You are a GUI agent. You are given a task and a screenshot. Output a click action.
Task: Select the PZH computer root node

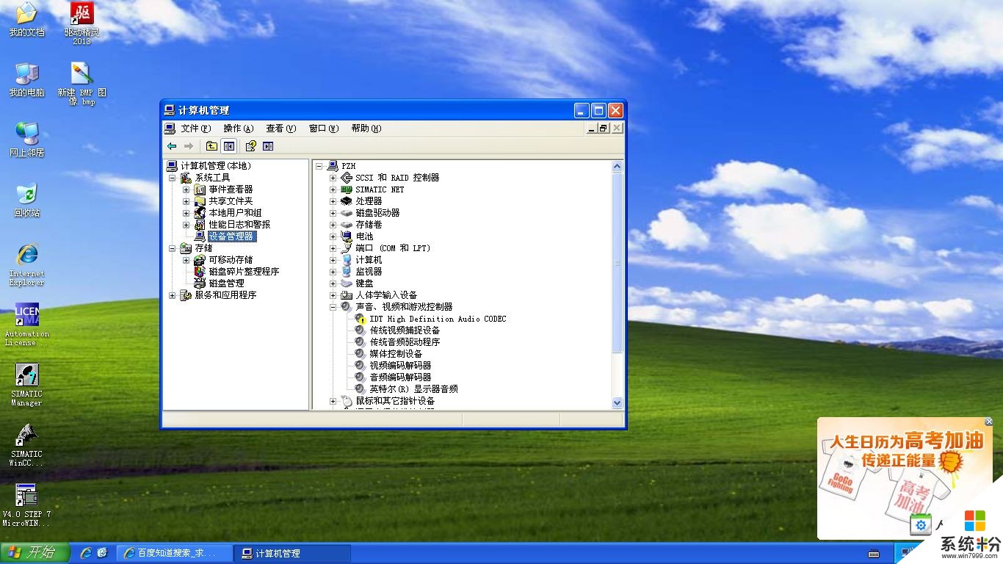tap(348, 166)
